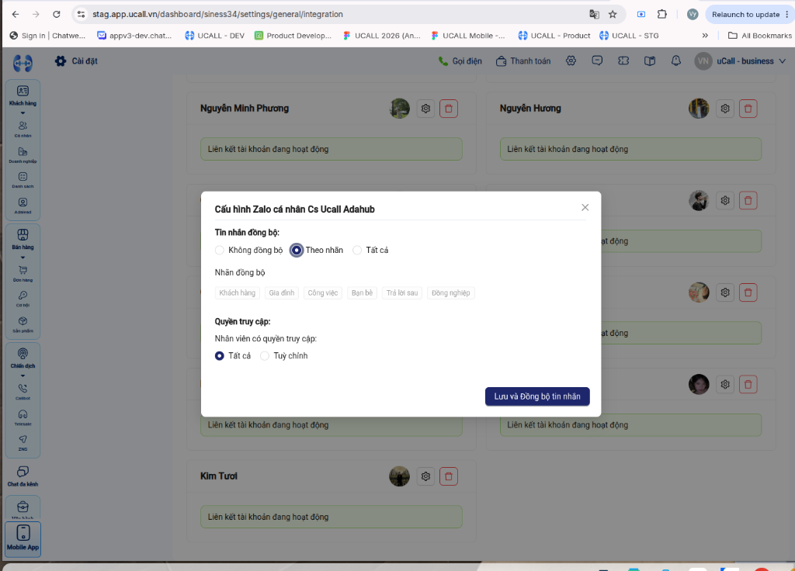Screen dimensions: 795x571
Task: Toggle the 'Công việc' sync label tag
Action: (323, 292)
